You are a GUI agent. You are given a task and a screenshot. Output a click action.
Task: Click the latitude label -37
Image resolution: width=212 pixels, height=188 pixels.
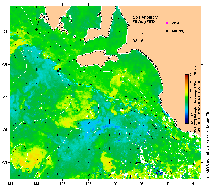pos(5,97)
